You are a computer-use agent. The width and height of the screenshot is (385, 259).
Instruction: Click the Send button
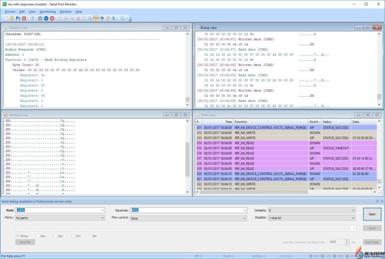coord(372,228)
